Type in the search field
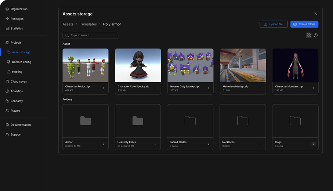 pyautogui.click(x=90, y=35)
